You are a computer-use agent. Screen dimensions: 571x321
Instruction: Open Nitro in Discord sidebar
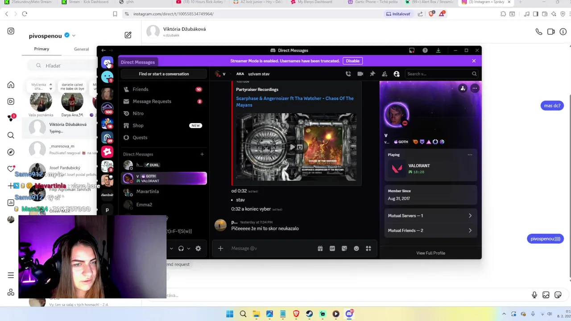click(164, 113)
